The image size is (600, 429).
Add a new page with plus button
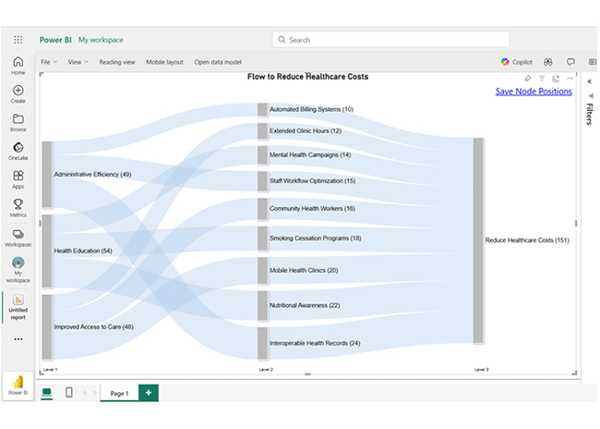click(148, 393)
